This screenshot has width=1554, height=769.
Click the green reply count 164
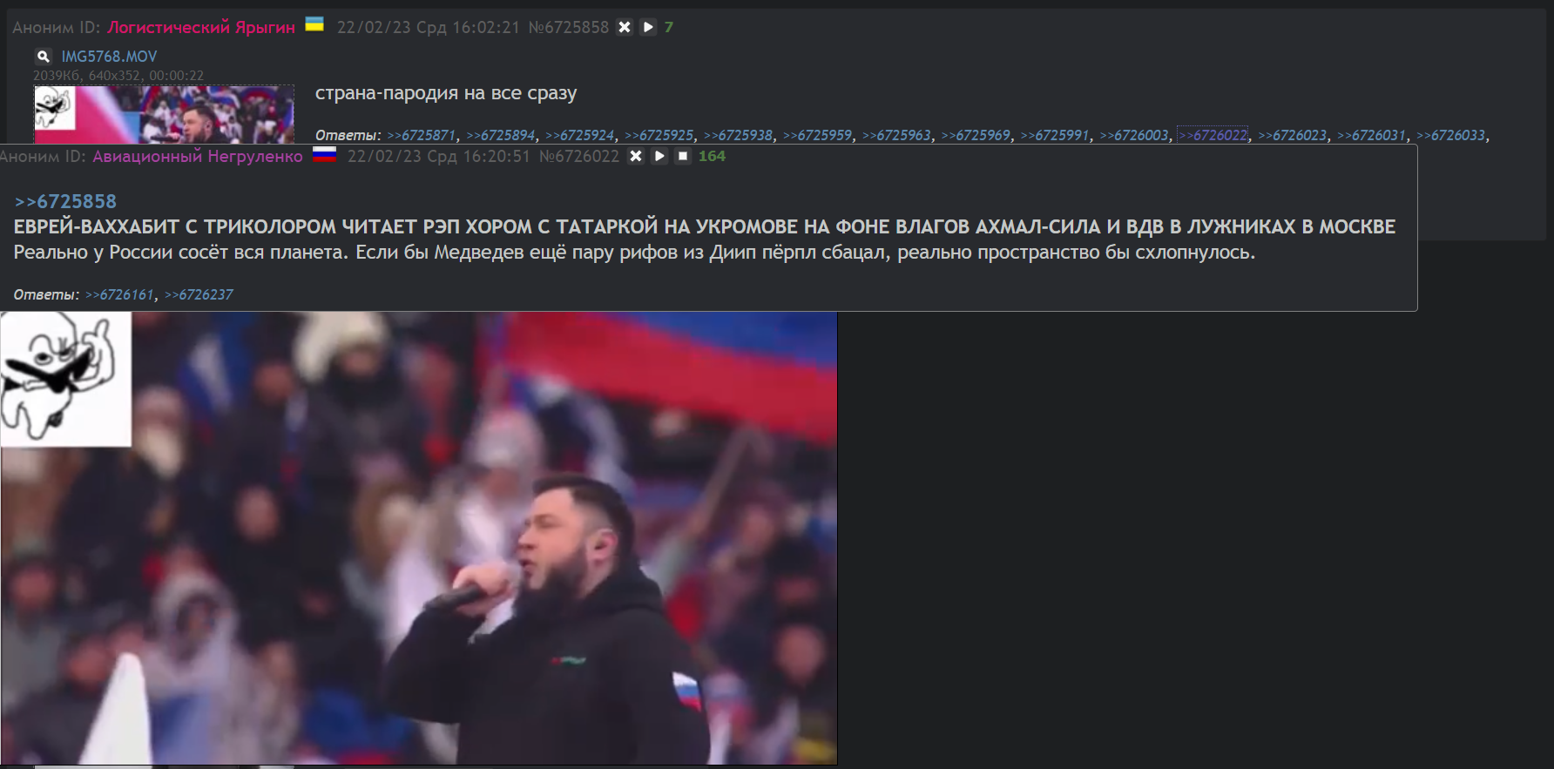712,156
